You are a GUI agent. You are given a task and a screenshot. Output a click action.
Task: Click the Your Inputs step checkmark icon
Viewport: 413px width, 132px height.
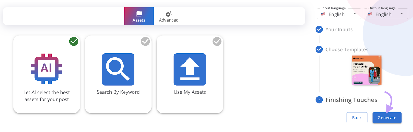tap(319, 29)
